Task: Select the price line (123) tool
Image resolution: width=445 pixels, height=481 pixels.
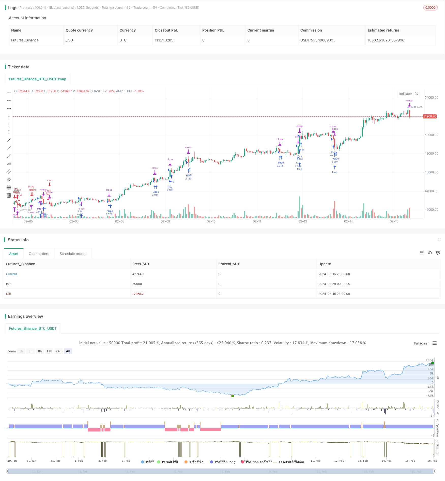Action: click(9, 164)
